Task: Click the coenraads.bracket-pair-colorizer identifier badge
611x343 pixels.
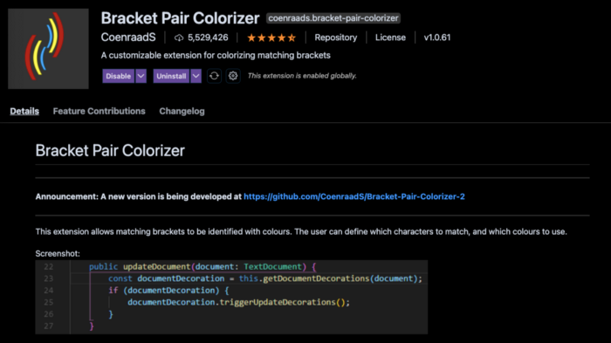Action: point(333,18)
